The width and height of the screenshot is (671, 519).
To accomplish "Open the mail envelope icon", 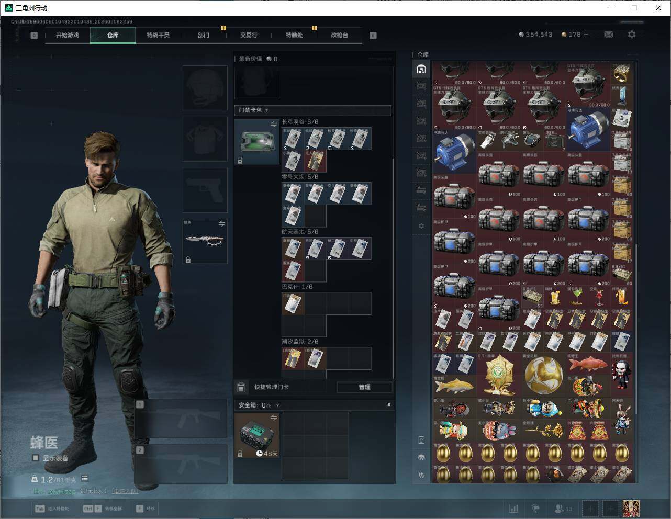I will [609, 35].
